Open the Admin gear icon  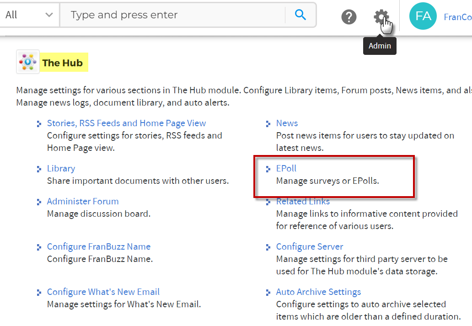point(381,17)
